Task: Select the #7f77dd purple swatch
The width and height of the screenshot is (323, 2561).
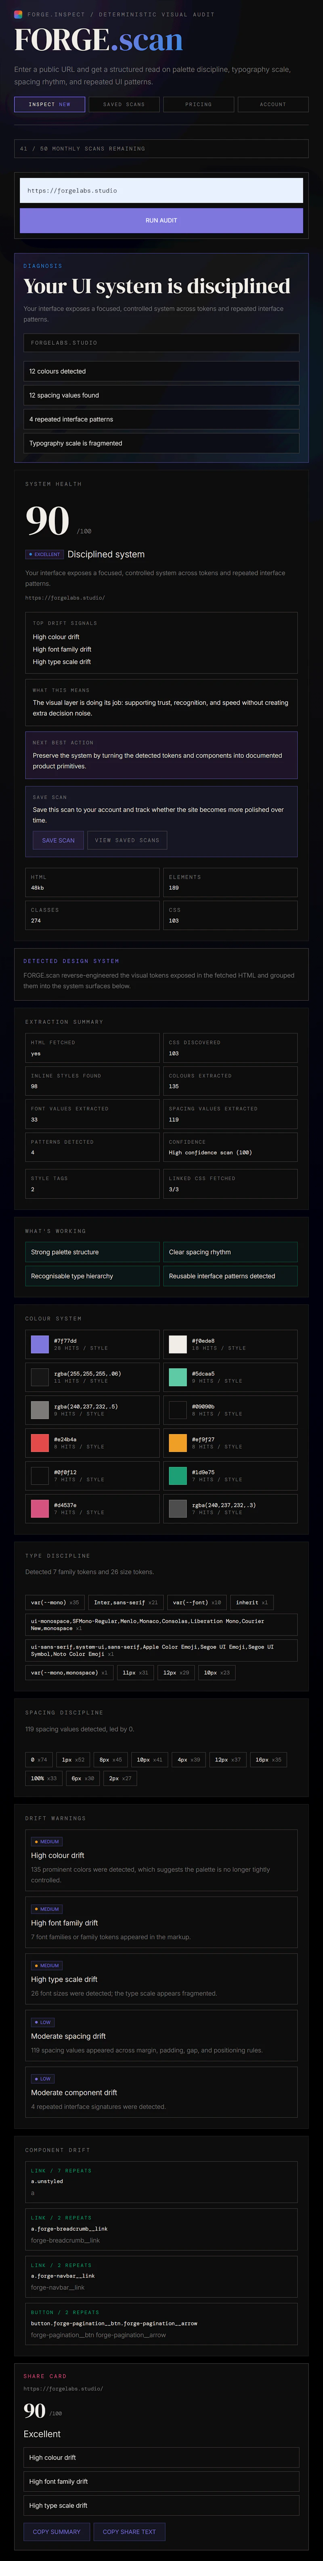Action: (x=40, y=1344)
